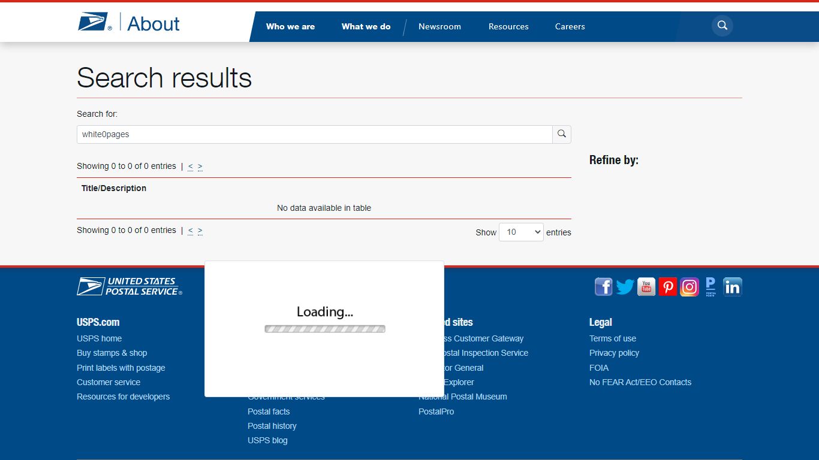The width and height of the screenshot is (819, 460).
Task: Open USPS LinkedIn page icon
Action: click(x=733, y=287)
